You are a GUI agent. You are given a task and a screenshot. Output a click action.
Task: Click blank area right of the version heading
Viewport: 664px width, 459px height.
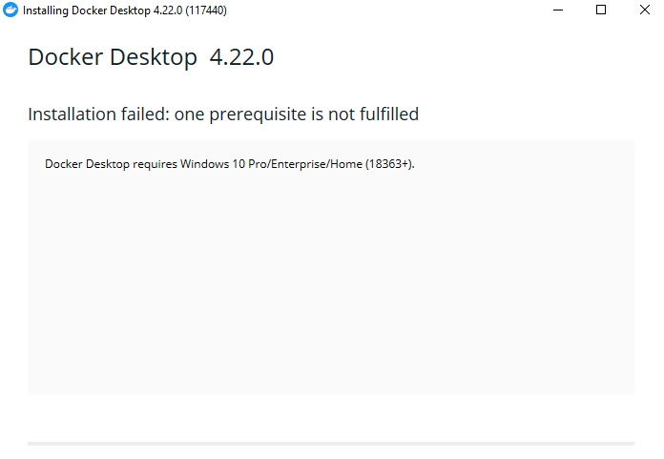click(453, 57)
